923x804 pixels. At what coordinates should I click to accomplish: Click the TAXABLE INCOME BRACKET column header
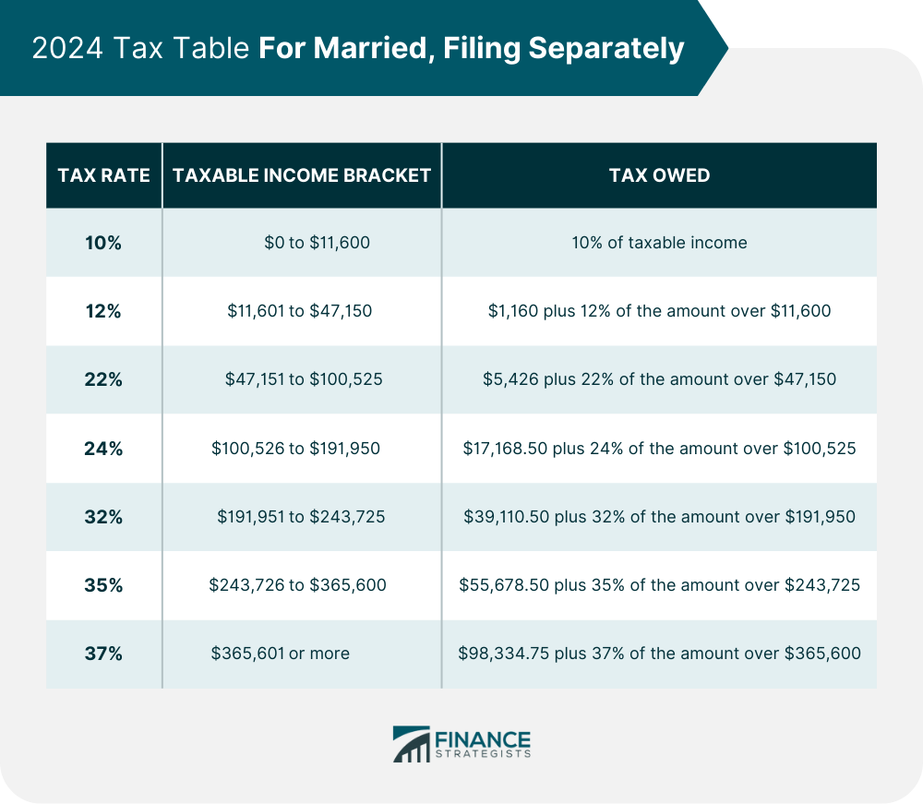pos(302,175)
